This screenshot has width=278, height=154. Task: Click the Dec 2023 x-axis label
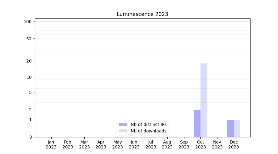[234, 144]
